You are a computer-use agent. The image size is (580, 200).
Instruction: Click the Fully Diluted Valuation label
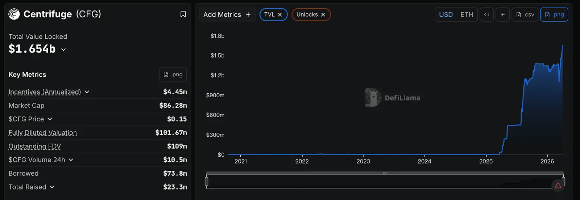pyautogui.click(x=43, y=133)
